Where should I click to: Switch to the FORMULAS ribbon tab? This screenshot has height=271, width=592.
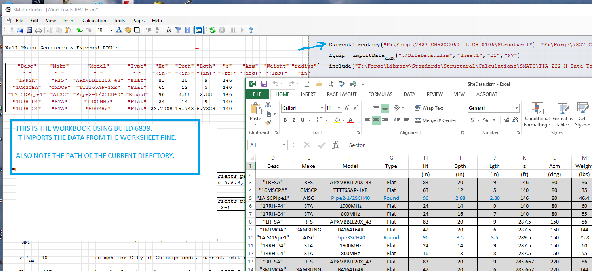pyautogui.click(x=380, y=94)
